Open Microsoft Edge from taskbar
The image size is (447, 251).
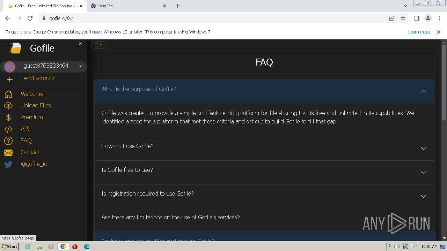click(x=87, y=246)
